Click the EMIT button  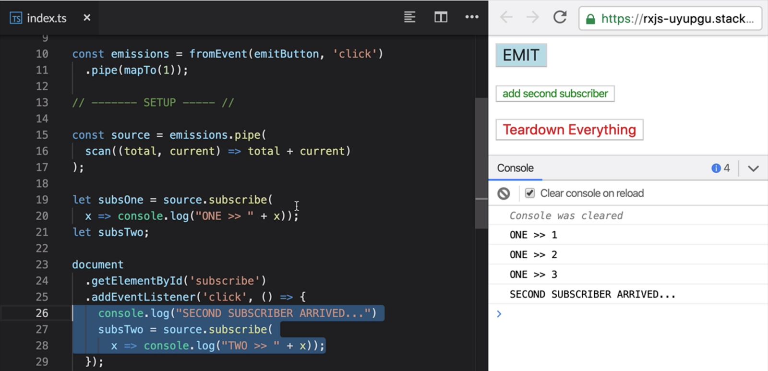coord(521,55)
